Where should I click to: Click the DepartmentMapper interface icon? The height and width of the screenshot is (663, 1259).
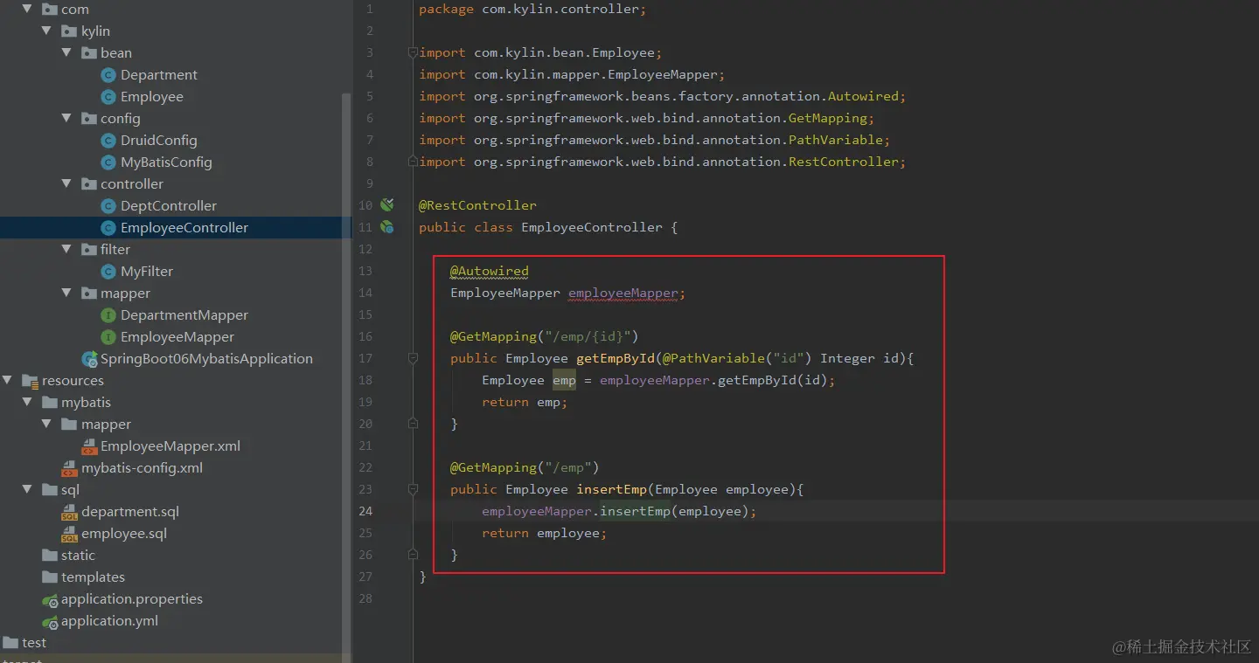pos(108,315)
